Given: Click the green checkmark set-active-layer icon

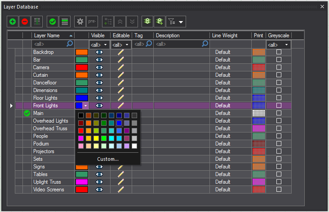Looking at the screenshot, I should 53,22.
